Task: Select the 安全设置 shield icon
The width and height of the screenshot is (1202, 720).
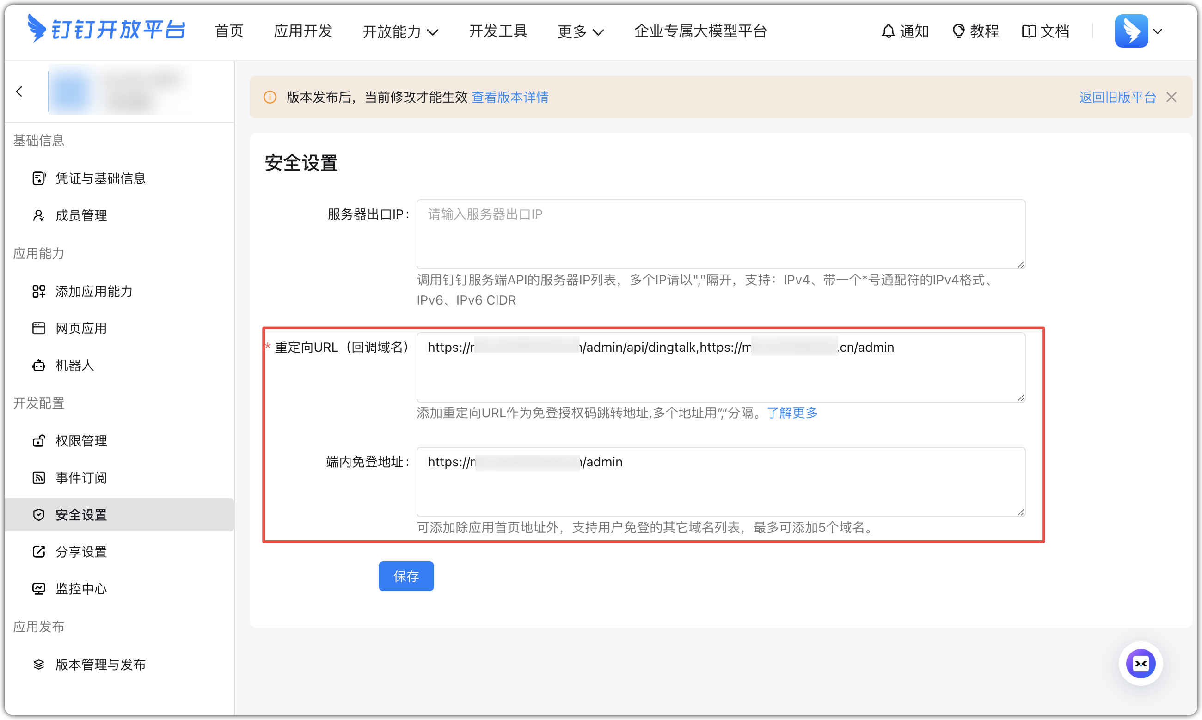Action: pyautogui.click(x=38, y=515)
